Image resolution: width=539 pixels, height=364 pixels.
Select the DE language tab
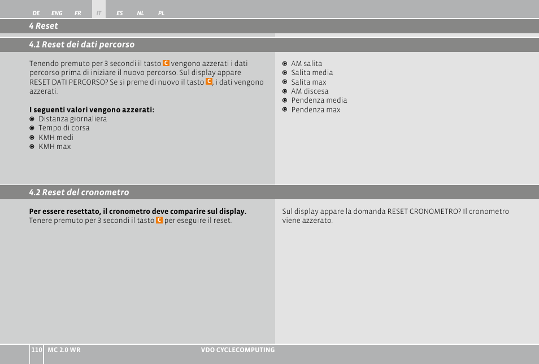pyautogui.click(x=36, y=13)
